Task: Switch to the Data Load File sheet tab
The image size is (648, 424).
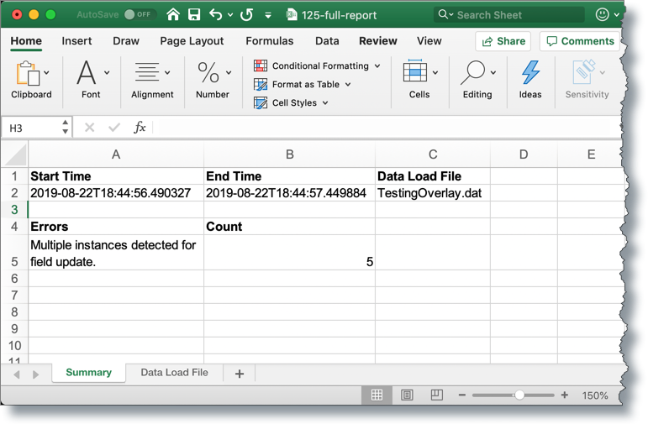Action: tap(175, 373)
